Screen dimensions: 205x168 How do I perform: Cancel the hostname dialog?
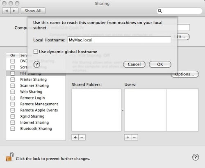click(134, 64)
